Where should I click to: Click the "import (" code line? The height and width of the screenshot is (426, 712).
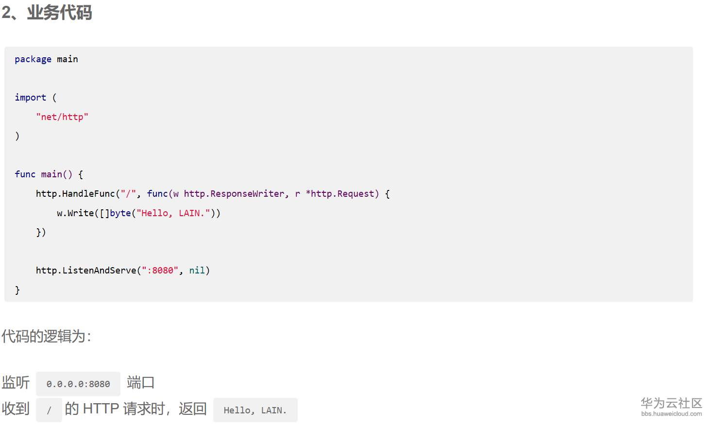(x=35, y=98)
